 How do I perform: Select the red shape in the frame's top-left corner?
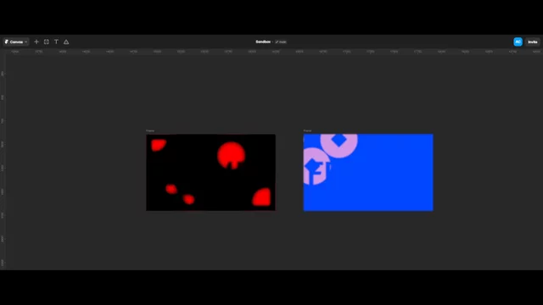[x=158, y=145]
